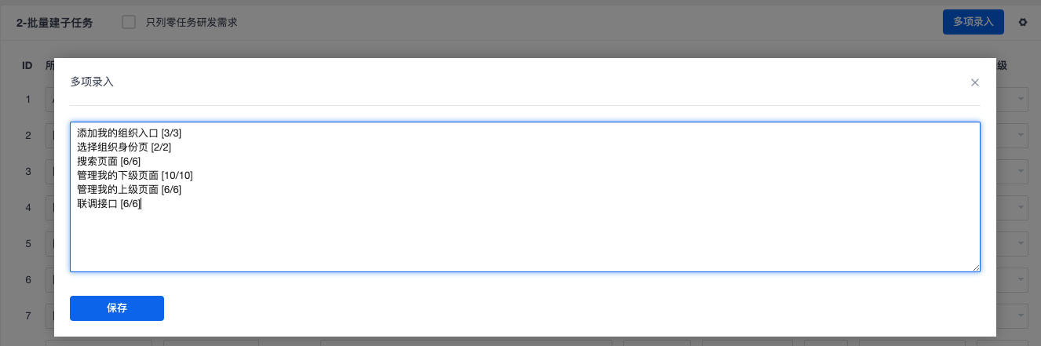Viewport: 1041px width, 346px height.
Task: Place cursor on line 联调接口 [6/6]
Action: tap(108, 204)
